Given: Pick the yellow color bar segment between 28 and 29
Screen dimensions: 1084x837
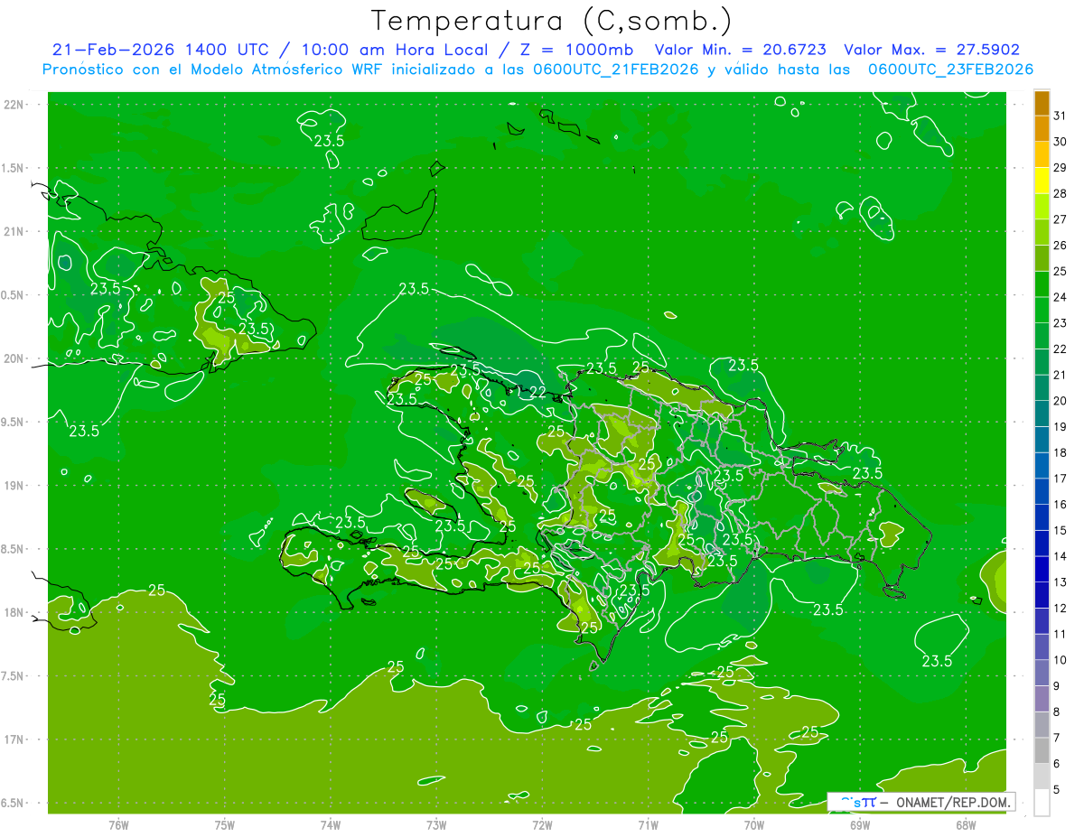Looking at the screenshot, I should [x=1042, y=181].
